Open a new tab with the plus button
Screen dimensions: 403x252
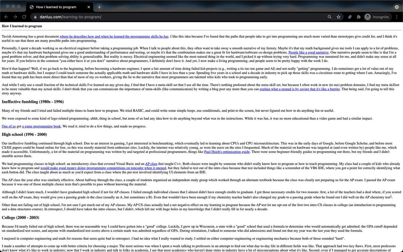click(99, 7)
